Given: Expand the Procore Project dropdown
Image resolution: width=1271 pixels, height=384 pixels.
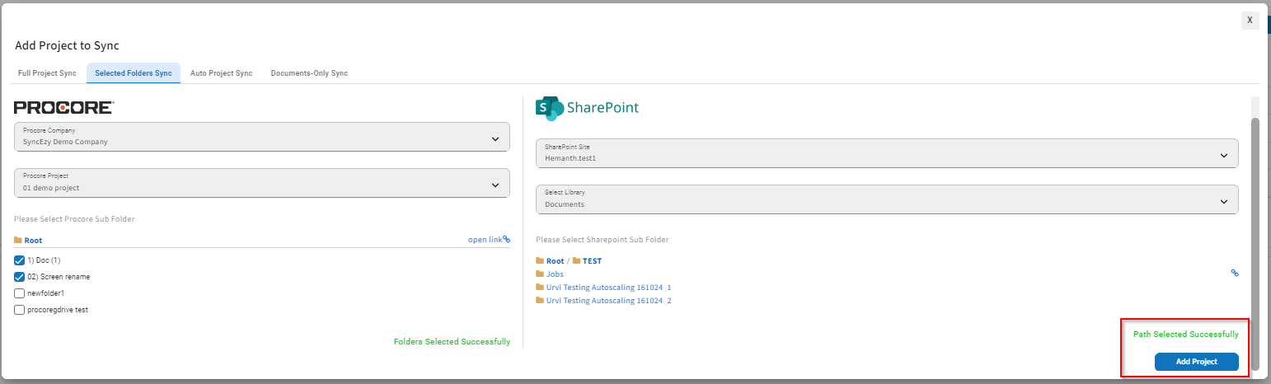Looking at the screenshot, I should click(261, 183).
